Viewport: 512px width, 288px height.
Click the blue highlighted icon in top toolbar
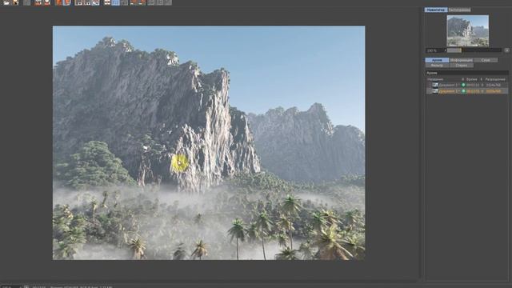pyautogui.click(x=115, y=2)
